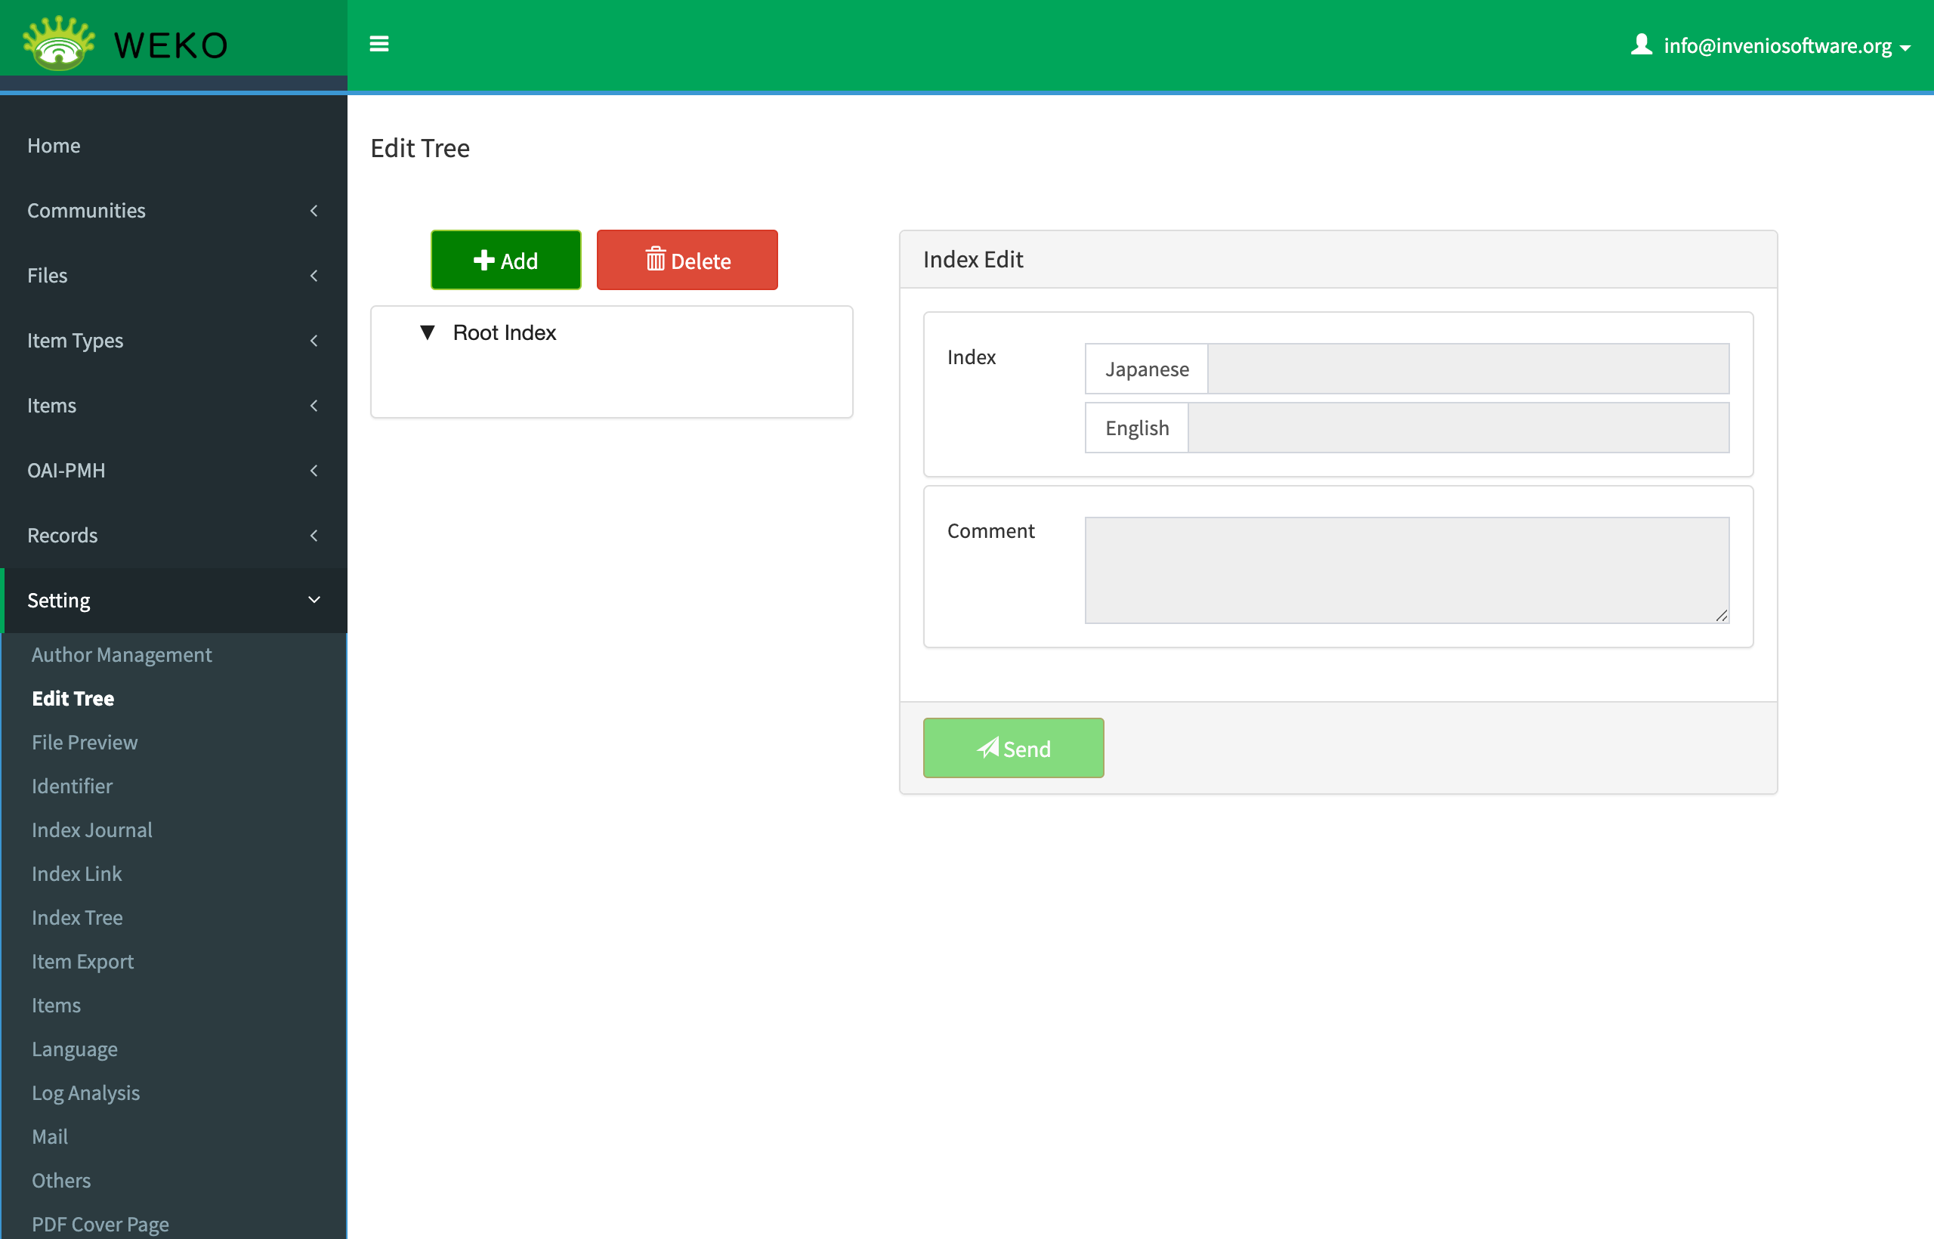Open the Index Tree submenu link
The height and width of the screenshot is (1239, 1934).
pyautogui.click(x=77, y=917)
